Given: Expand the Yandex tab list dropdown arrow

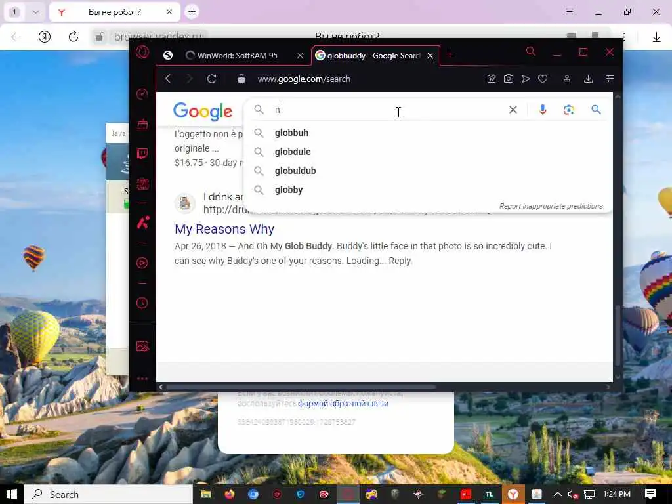Looking at the screenshot, I should coord(35,12).
